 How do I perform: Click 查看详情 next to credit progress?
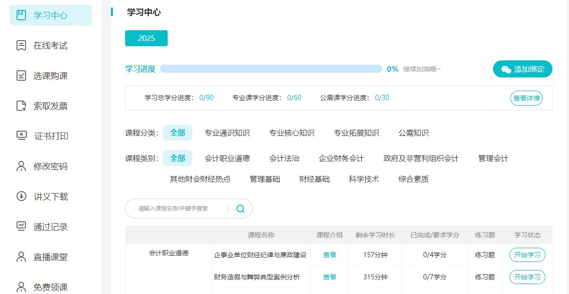pos(526,98)
